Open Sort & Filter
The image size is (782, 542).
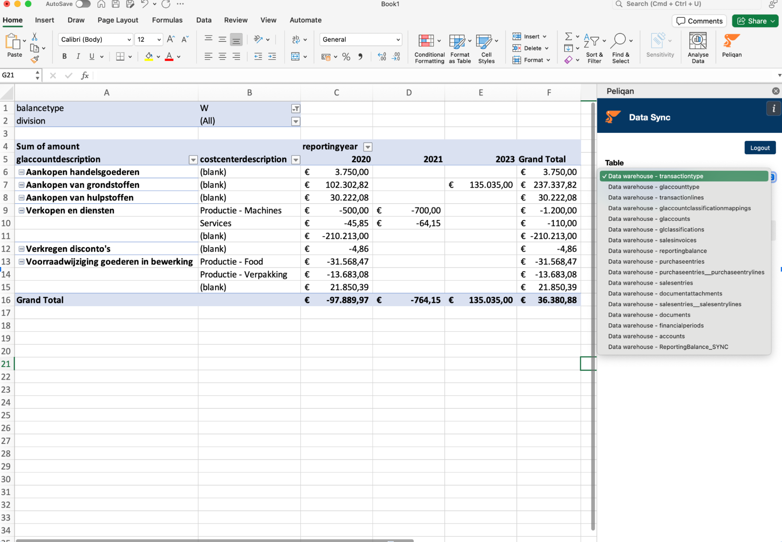tap(594, 48)
